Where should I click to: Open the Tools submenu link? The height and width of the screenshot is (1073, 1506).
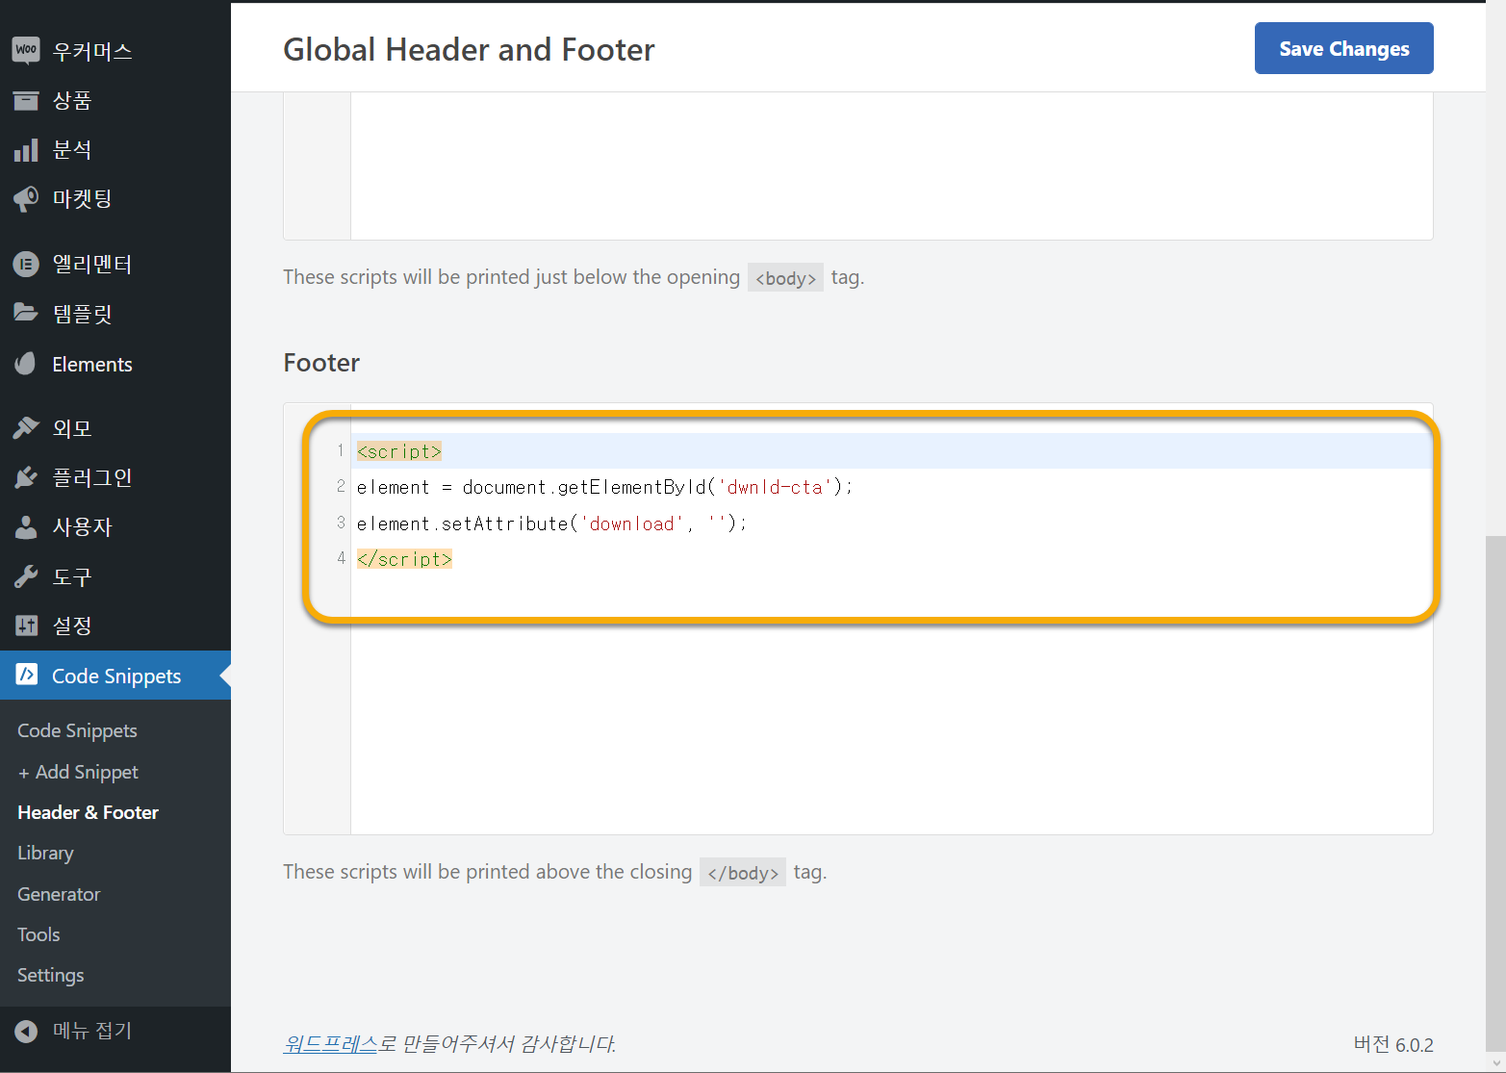pos(38,934)
